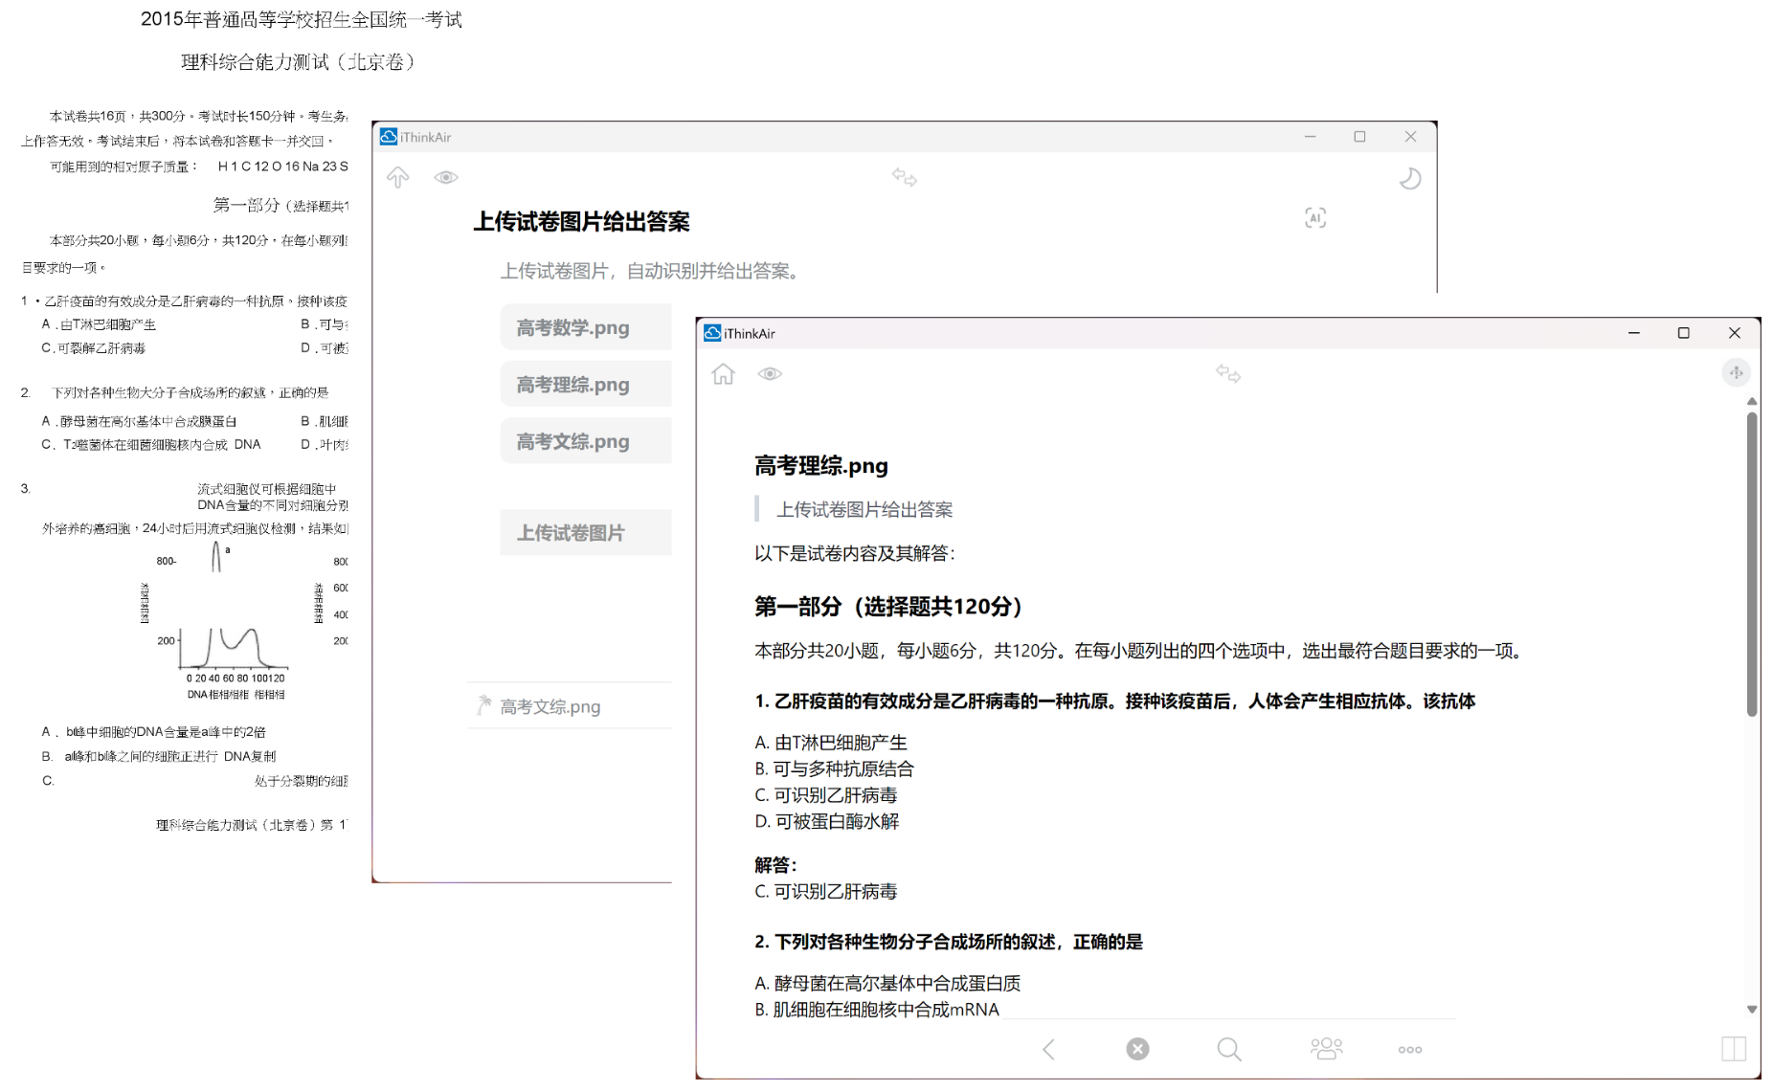
Task: Click the home icon in the front window
Action: coord(723,374)
